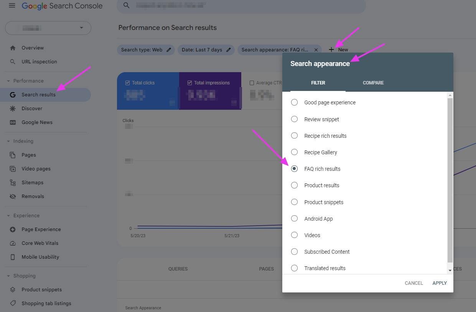The height and width of the screenshot is (312, 476).
Task: Edit Search type filter pencil icon
Action: tap(169, 50)
